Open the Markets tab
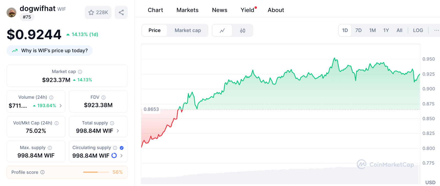 point(188,10)
